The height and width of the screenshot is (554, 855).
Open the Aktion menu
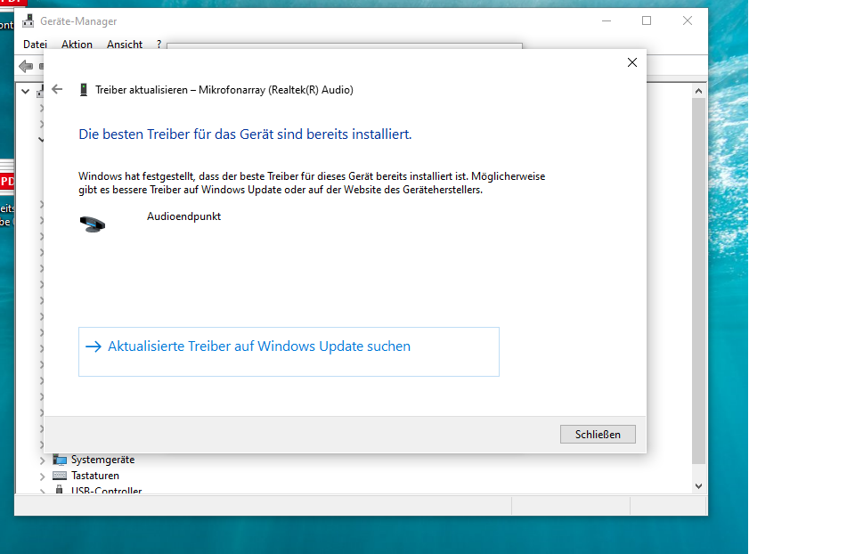77,45
